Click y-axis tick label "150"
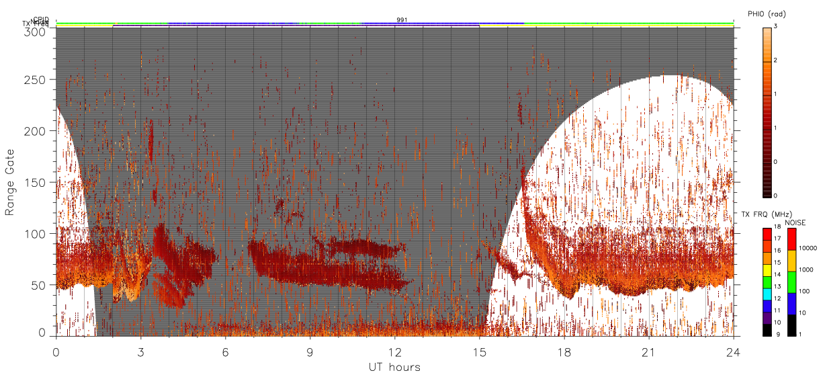 [x=37, y=183]
